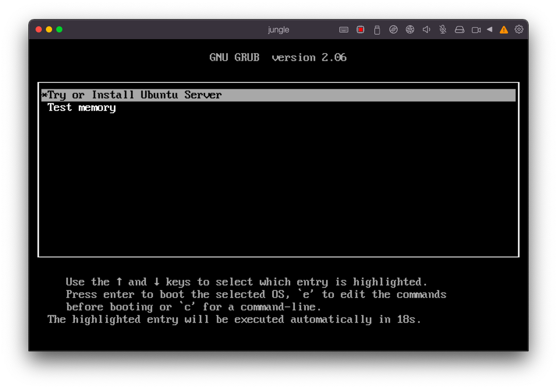Click the 'jungle' window title
The width and height of the screenshot is (557, 389).
click(278, 30)
